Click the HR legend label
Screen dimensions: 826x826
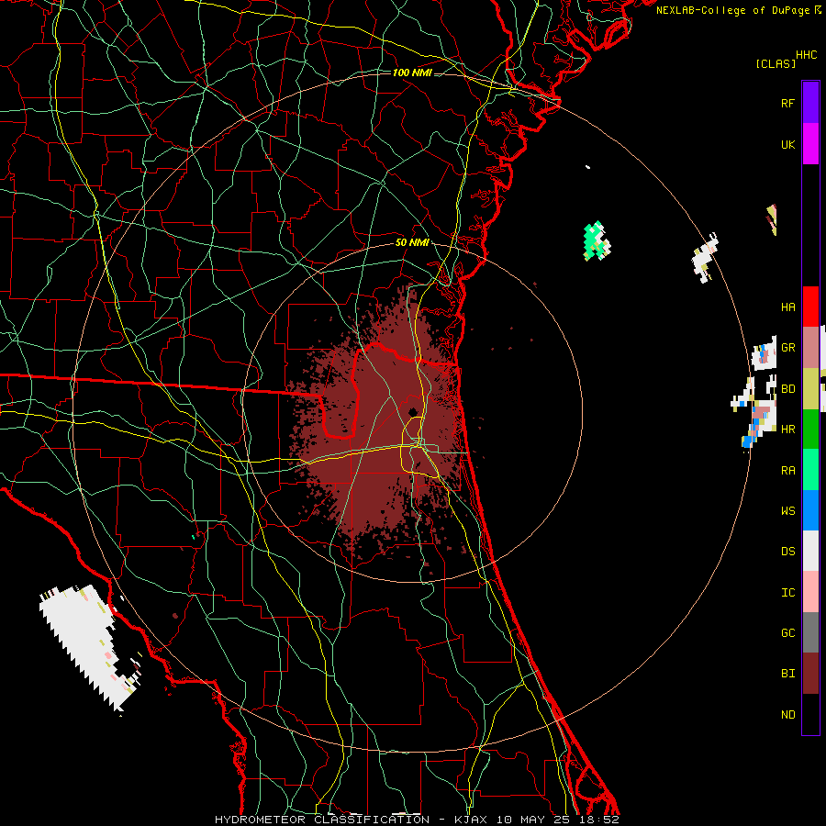[x=787, y=430]
